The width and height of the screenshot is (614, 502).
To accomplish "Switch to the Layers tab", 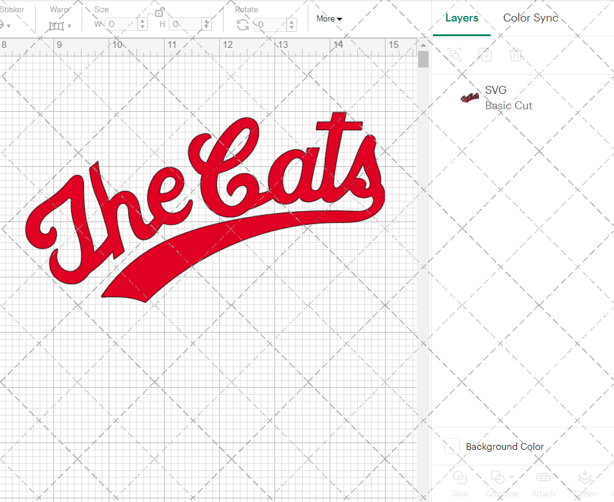I will tap(462, 18).
